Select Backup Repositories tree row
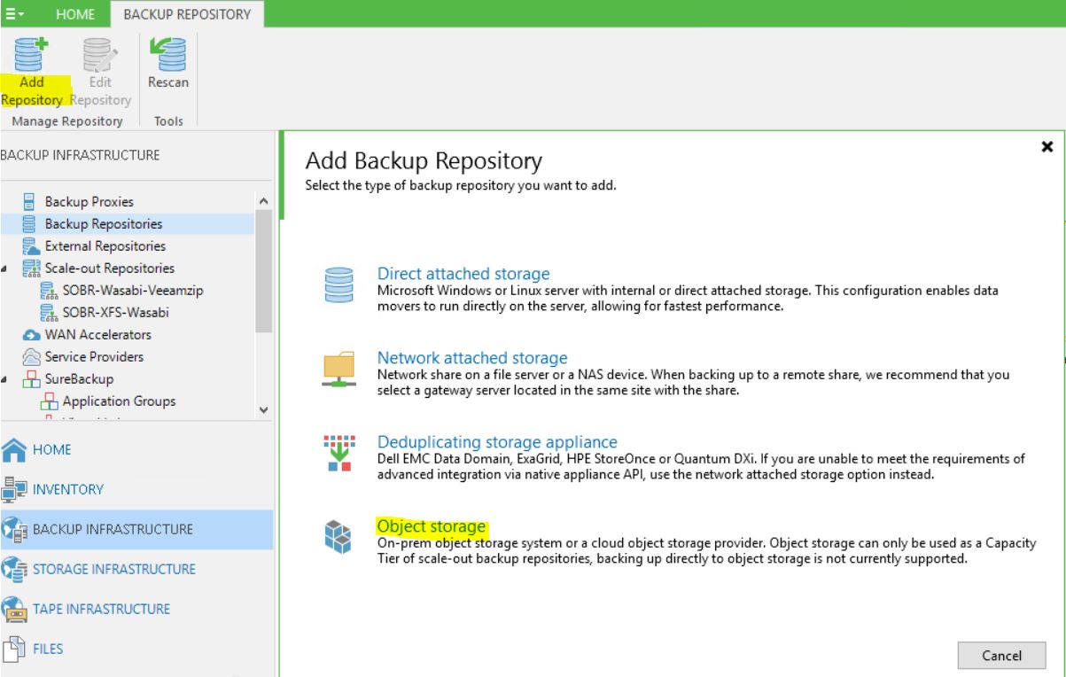Viewport: 1066px width, 677px height. pyautogui.click(x=128, y=223)
